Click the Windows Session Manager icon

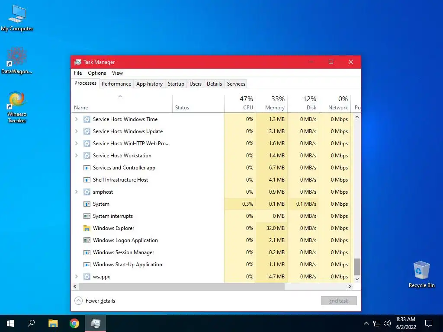point(87,252)
